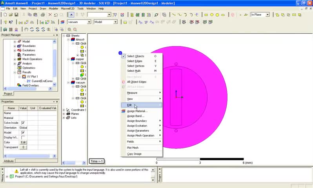The width and height of the screenshot is (313, 188).
Task: Click the Orientation Global value cell
Action: point(23,128)
